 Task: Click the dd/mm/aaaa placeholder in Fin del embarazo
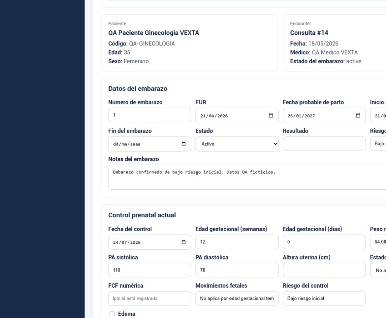pos(127,144)
